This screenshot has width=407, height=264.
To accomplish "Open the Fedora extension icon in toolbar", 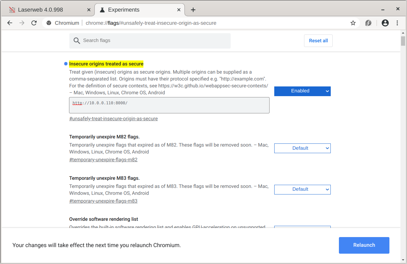I will pos(368,23).
